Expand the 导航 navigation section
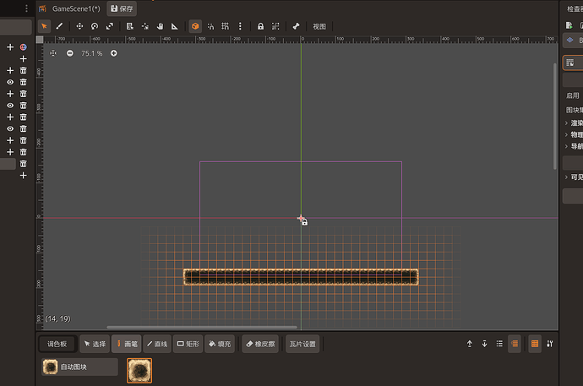Screen dimensions: 583x386 [x=574, y=146]
